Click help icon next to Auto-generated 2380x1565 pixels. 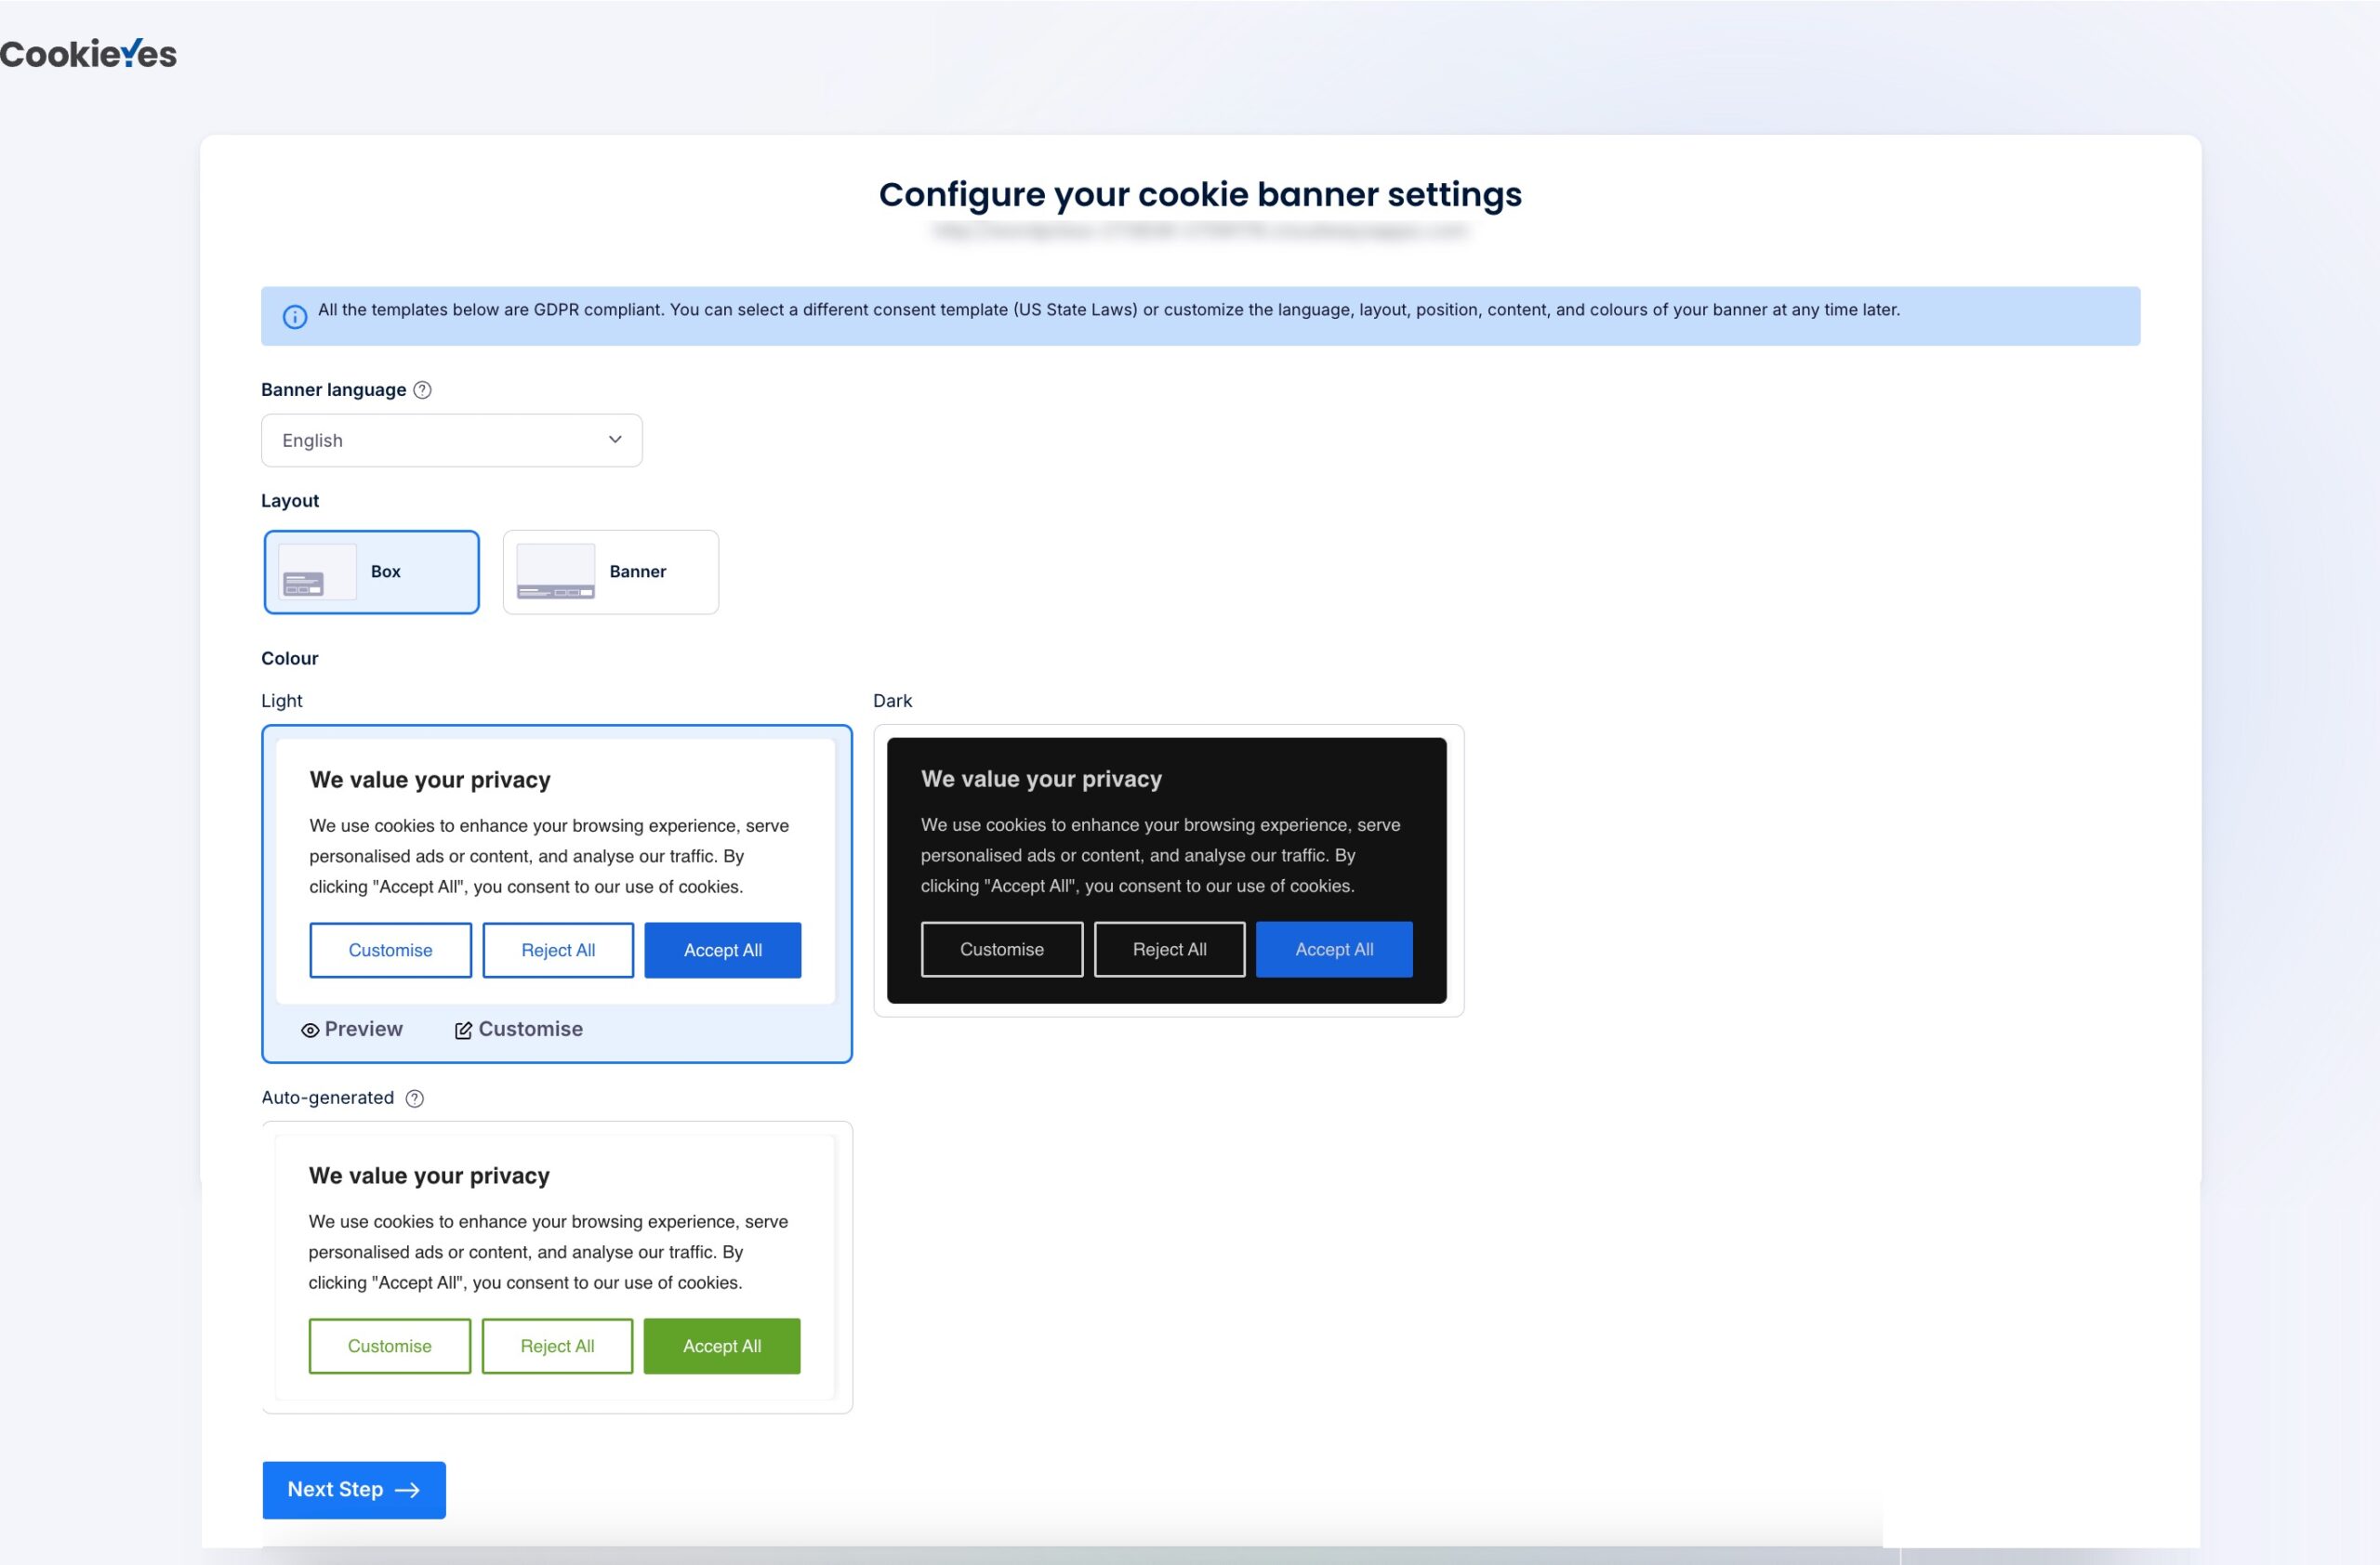(414, 1098)
